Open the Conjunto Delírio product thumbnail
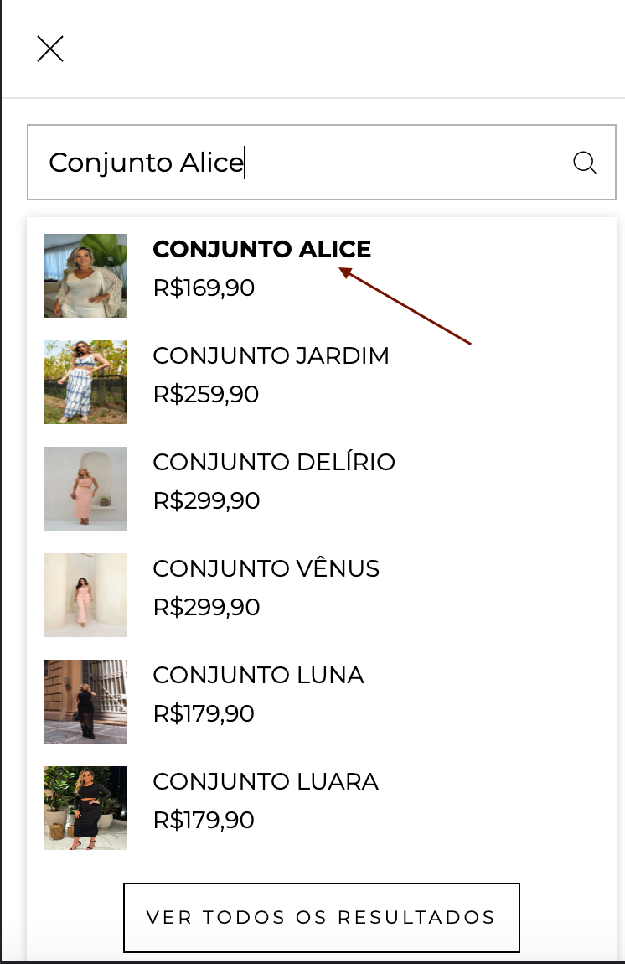625x964 pixels. 85,489
